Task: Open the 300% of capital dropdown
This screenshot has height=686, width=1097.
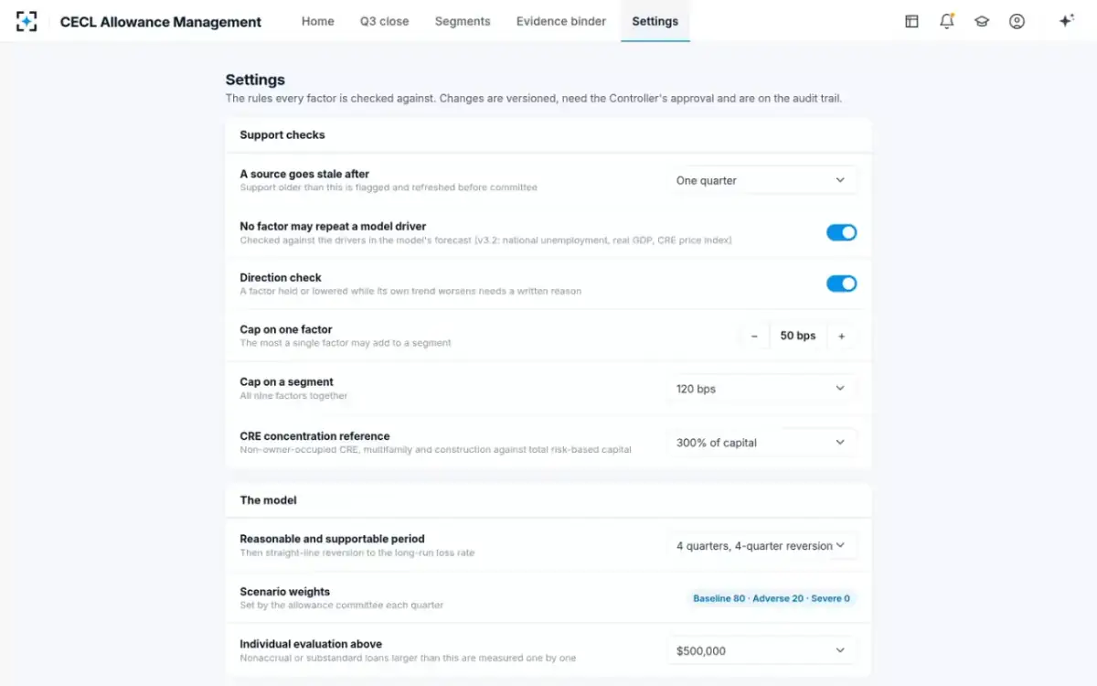Action: click(x=761, y=443)
